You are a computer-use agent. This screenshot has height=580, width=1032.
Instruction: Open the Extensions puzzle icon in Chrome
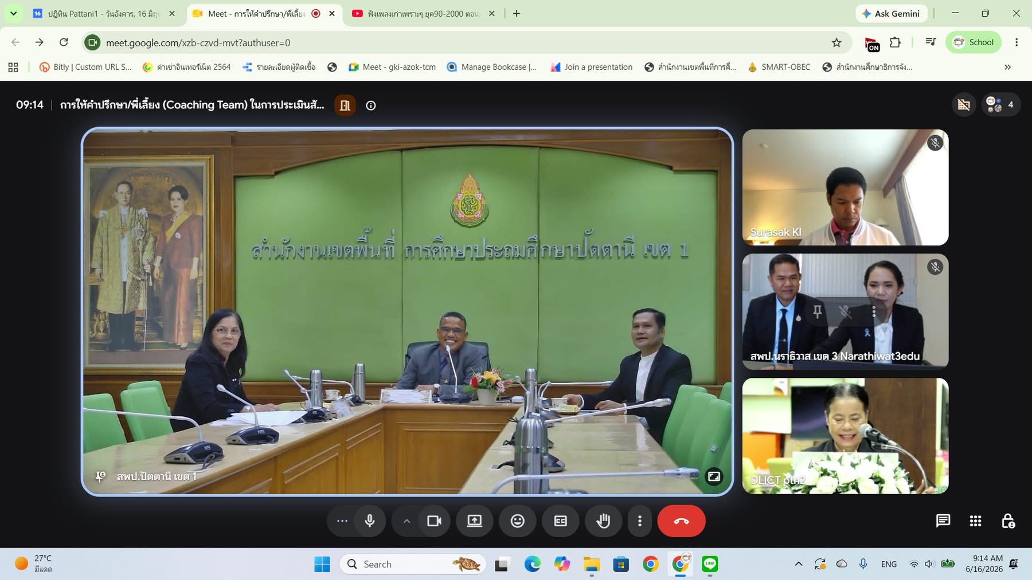click(895, 42)
